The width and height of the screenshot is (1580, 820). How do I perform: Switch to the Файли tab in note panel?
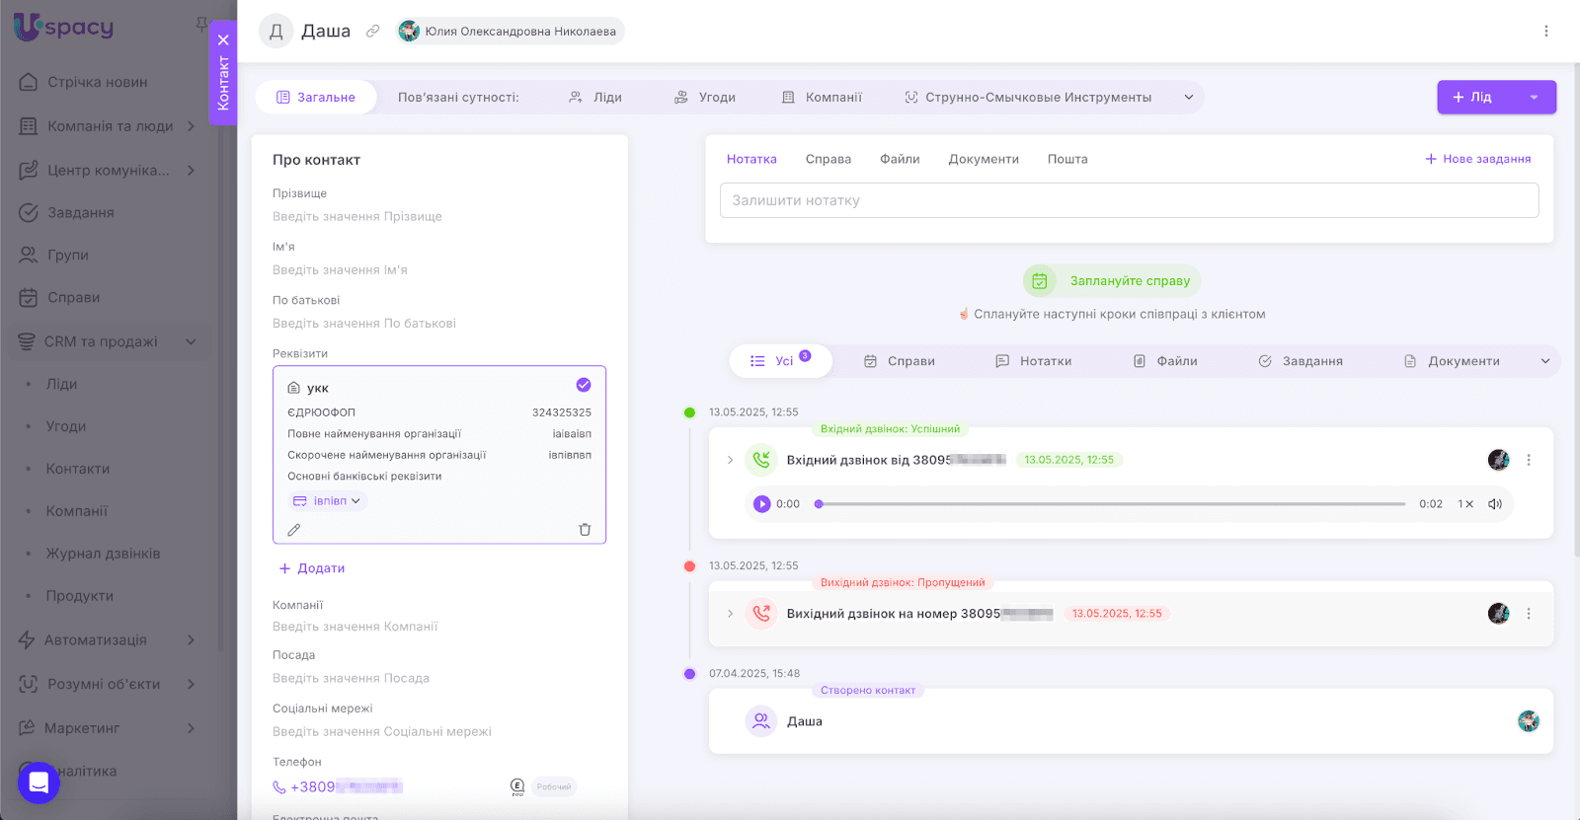[900, 159]
